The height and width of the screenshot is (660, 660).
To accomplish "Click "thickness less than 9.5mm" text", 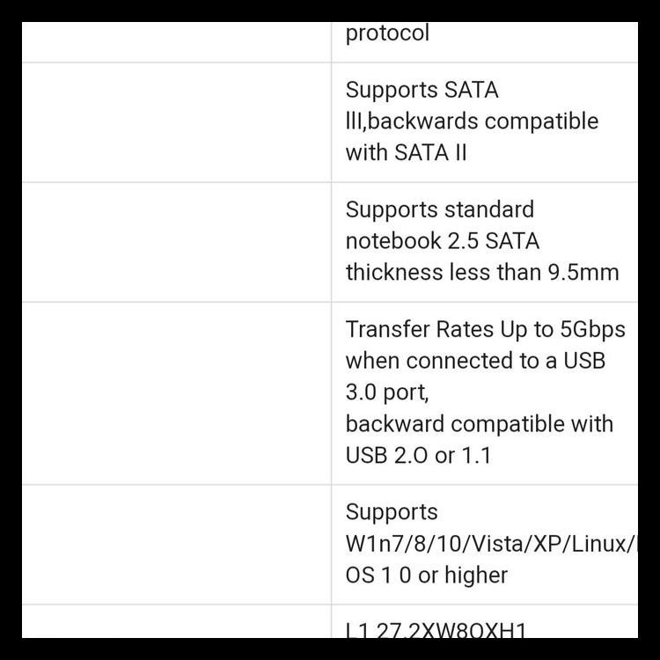I will click(x=481, y=272).
